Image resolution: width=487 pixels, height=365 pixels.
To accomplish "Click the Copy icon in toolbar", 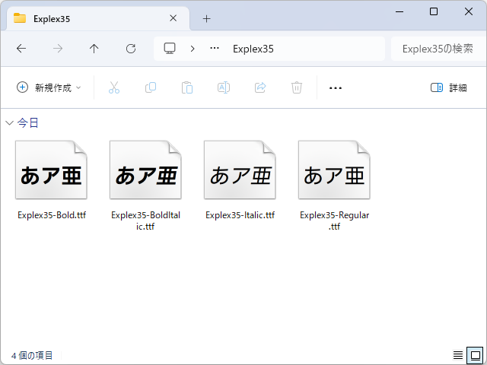I will point(151,87).
